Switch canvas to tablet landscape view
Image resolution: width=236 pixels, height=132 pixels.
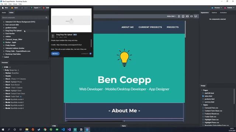click(187, 16)
